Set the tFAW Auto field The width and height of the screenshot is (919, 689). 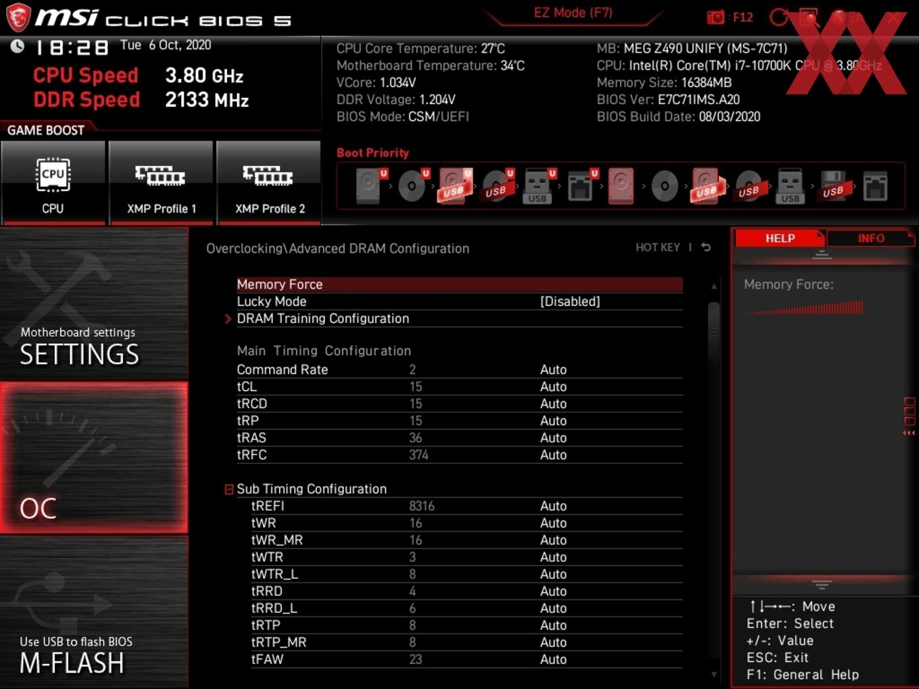(553, 659)
